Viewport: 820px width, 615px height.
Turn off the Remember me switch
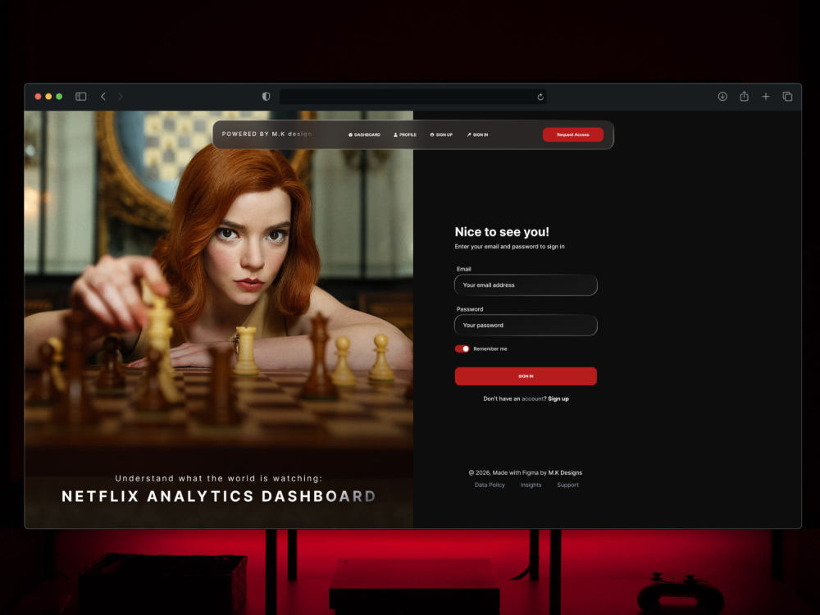462,348
